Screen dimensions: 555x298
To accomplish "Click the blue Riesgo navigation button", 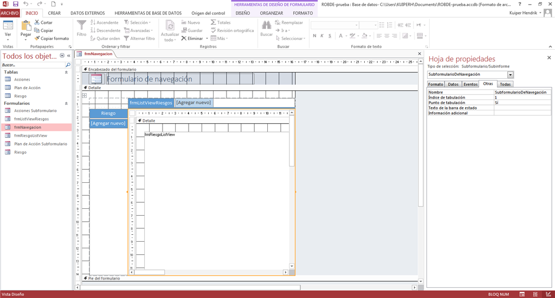I will pos(108,114).
